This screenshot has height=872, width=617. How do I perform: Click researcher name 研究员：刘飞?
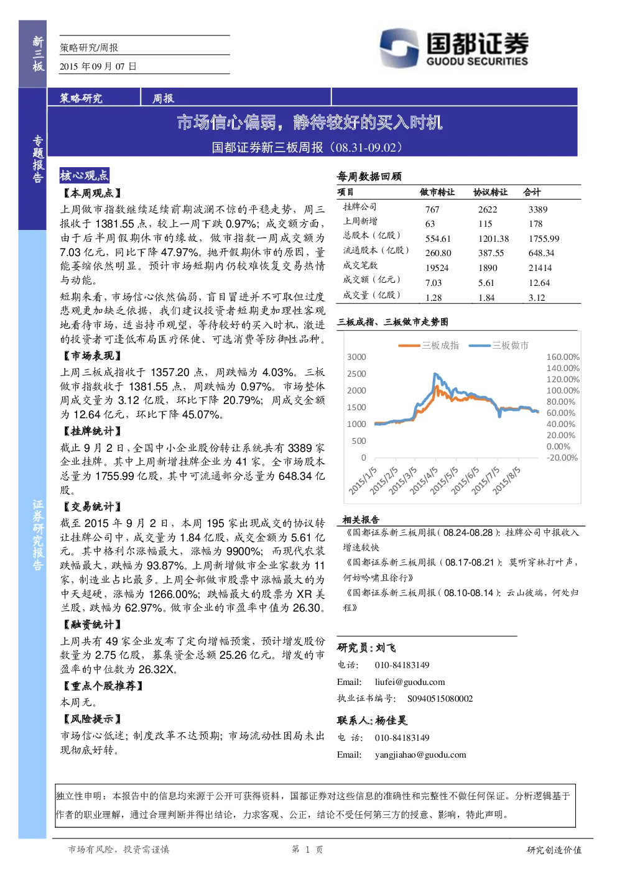click(x=366, y=648)
